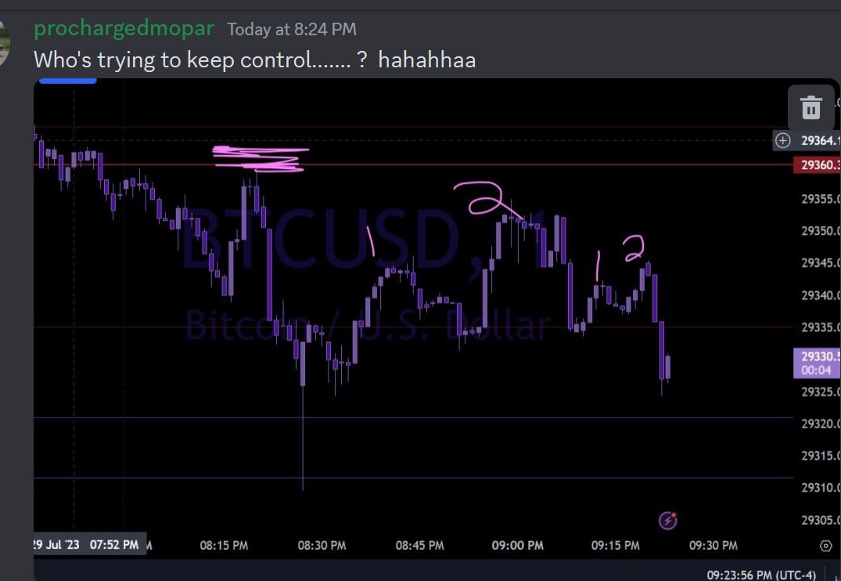The height and width of the screenshot is (581, 841).
Task: Click the 29345 price axis label
Action: (821, 263)
